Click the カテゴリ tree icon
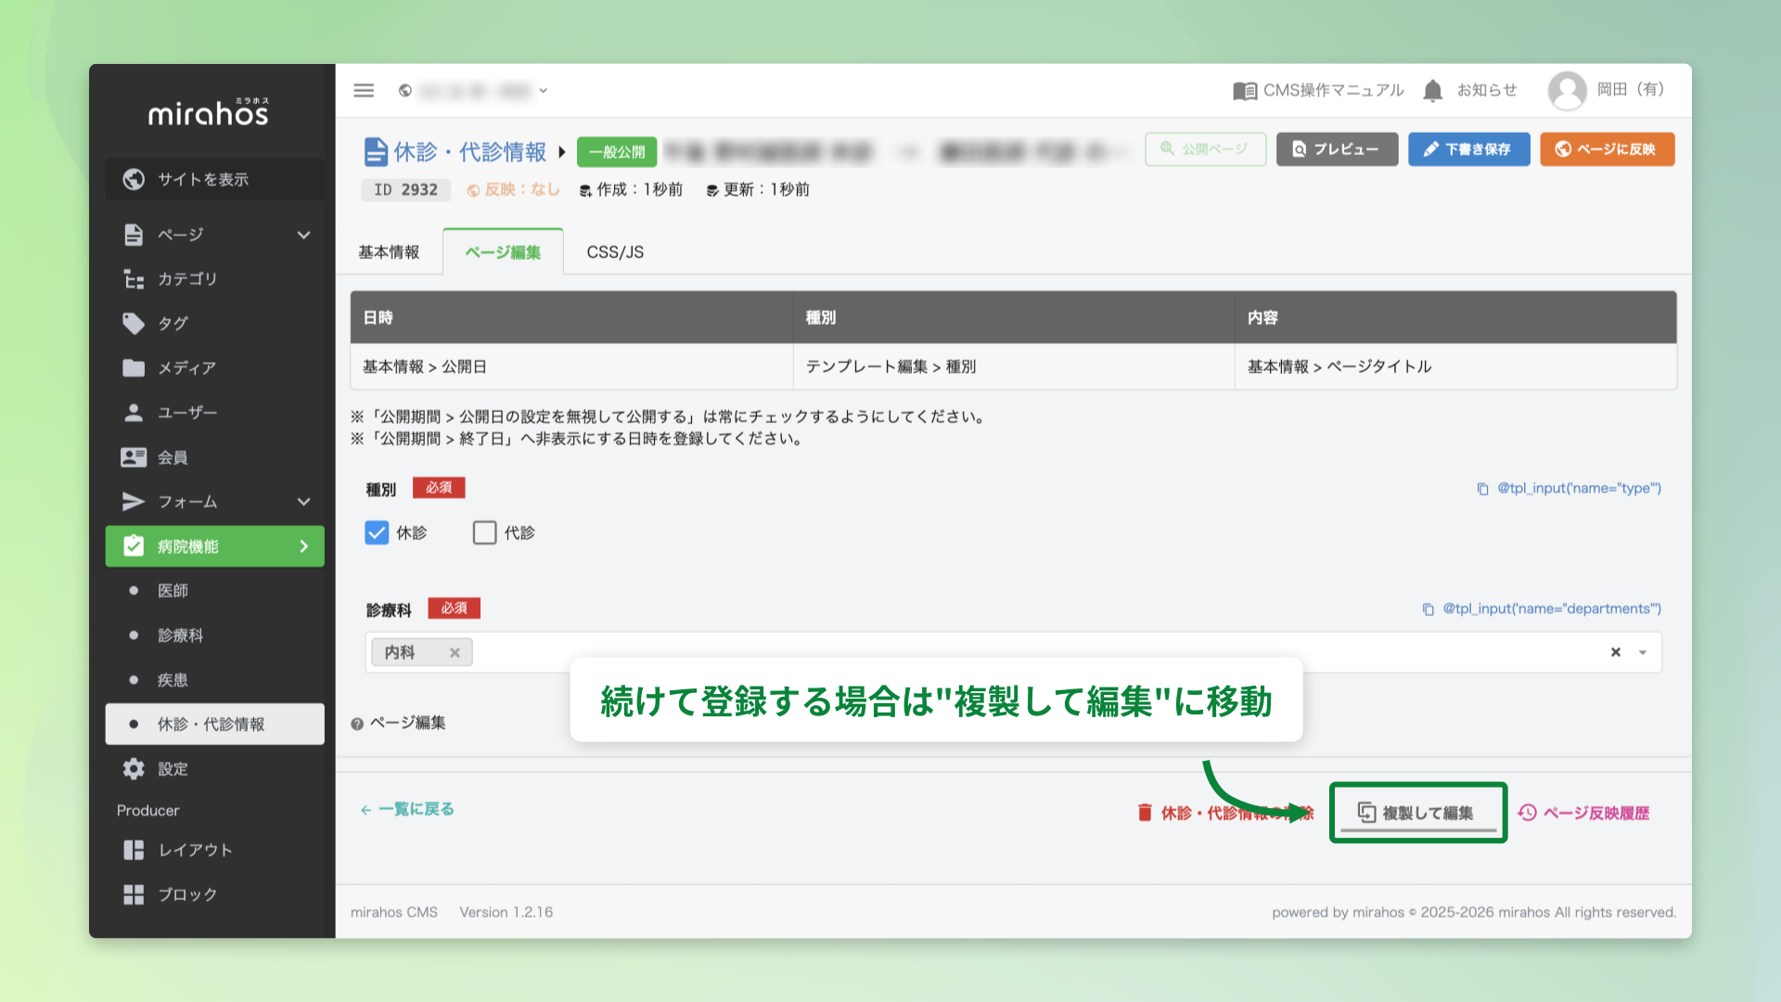Viewport: 1781px width, 1002px height. [x=134, y=279]
